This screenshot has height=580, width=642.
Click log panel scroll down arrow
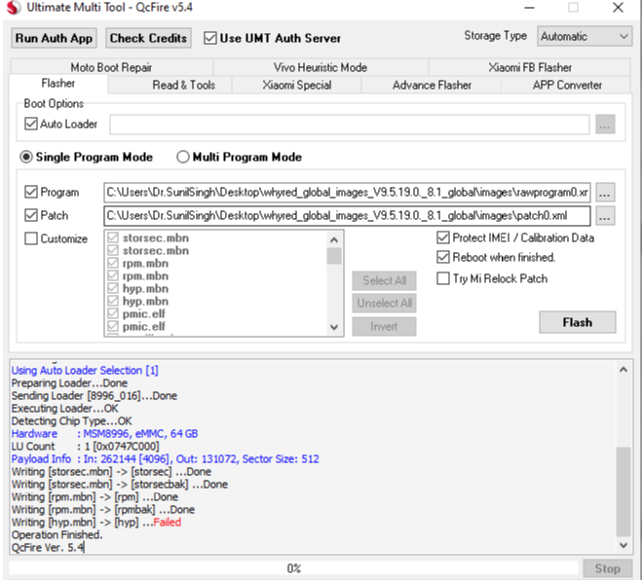(623, 545)
